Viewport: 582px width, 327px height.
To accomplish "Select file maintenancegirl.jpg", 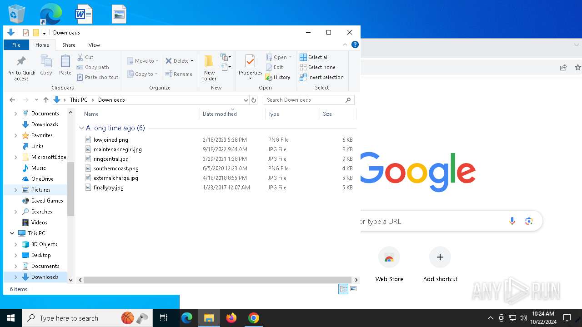I will click(x=117, y=149).
